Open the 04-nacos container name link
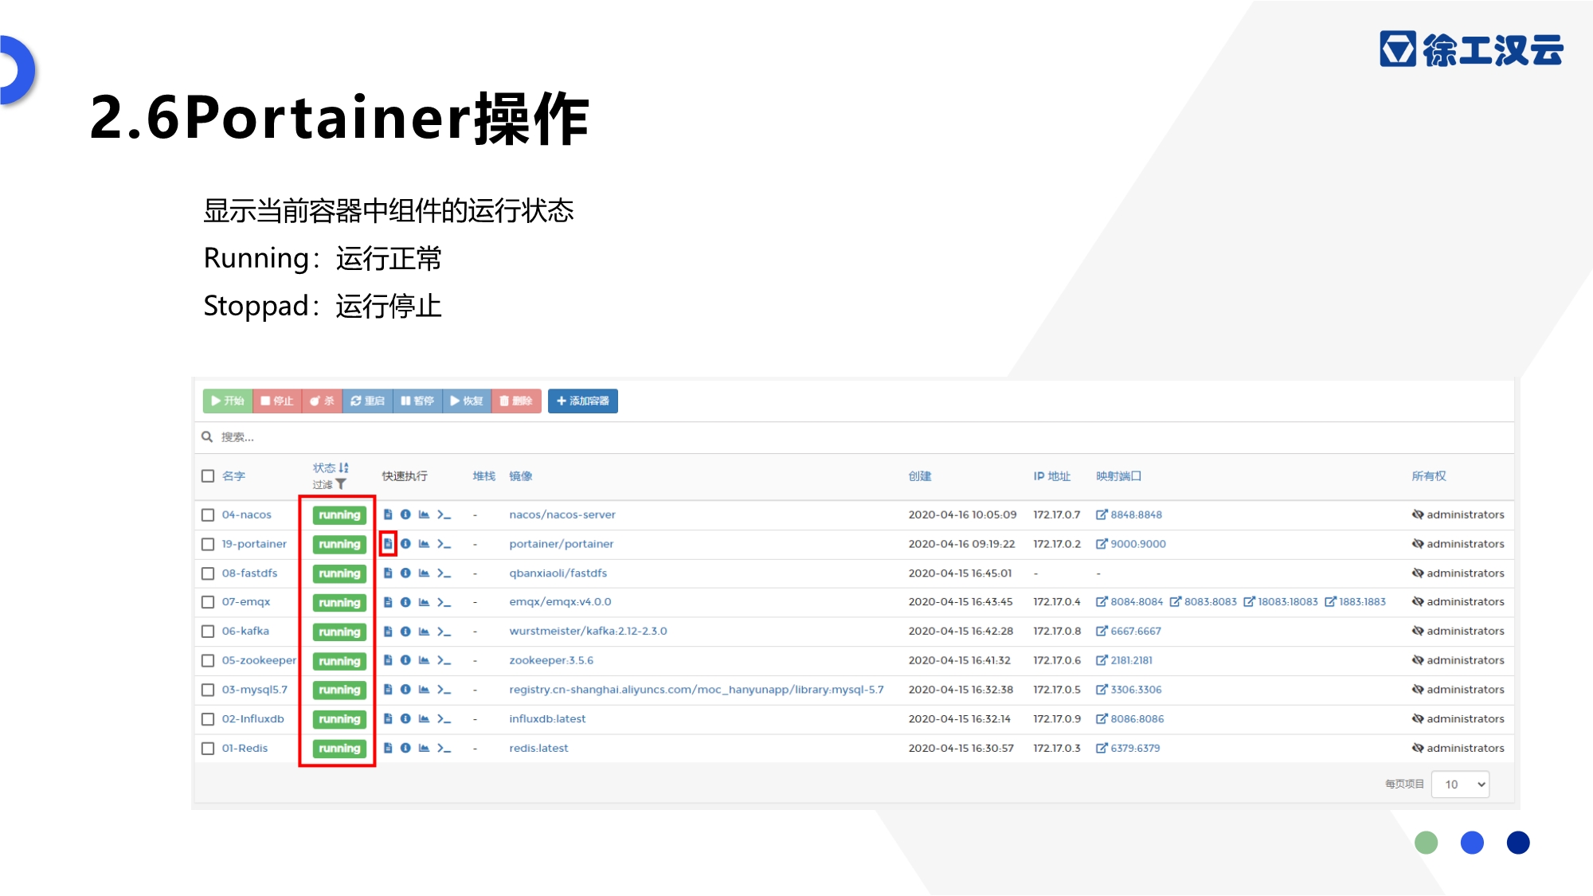 (247, 515)
